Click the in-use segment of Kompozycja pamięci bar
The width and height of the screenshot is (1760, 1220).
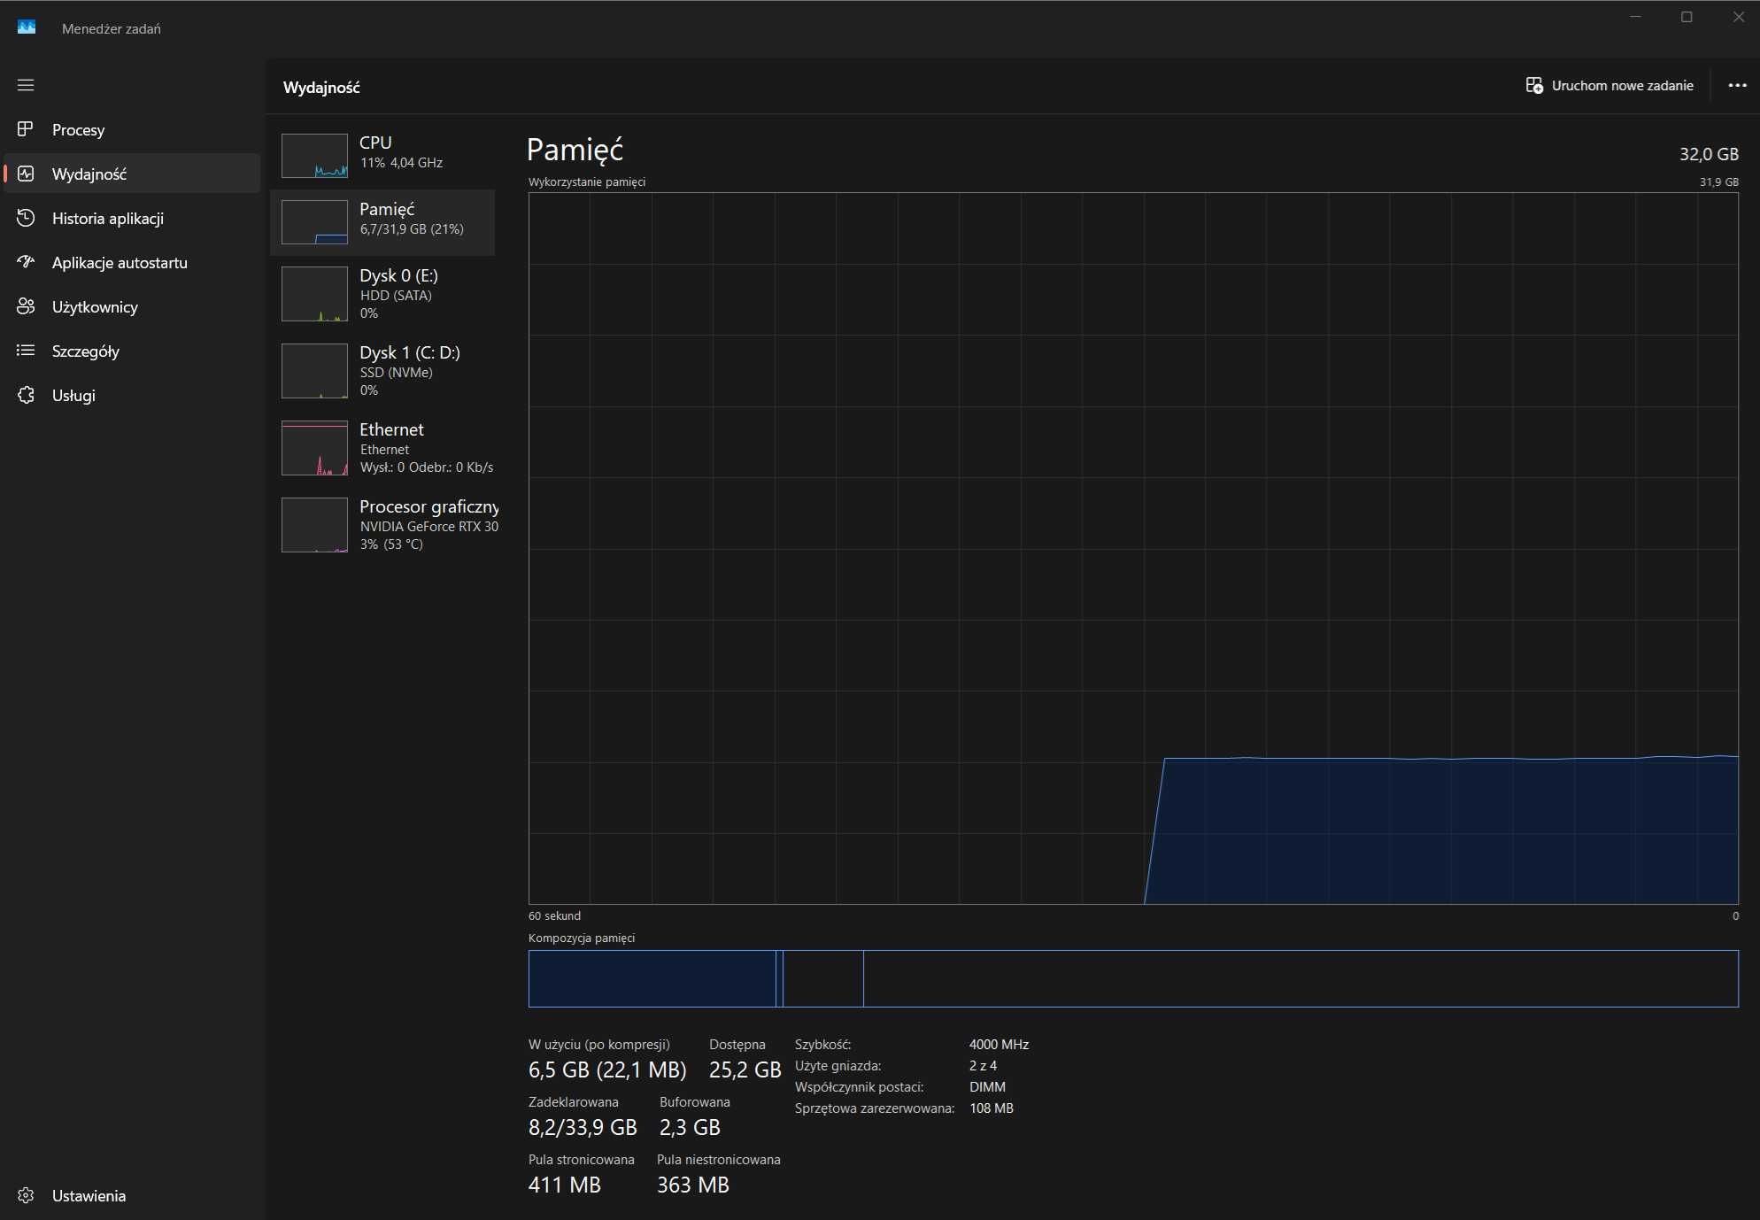[652, 978]
